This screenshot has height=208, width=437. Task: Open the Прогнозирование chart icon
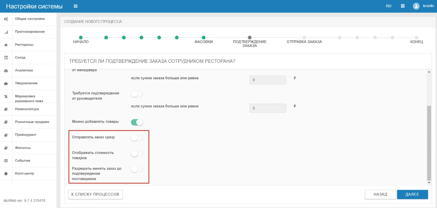pos(6,32)
